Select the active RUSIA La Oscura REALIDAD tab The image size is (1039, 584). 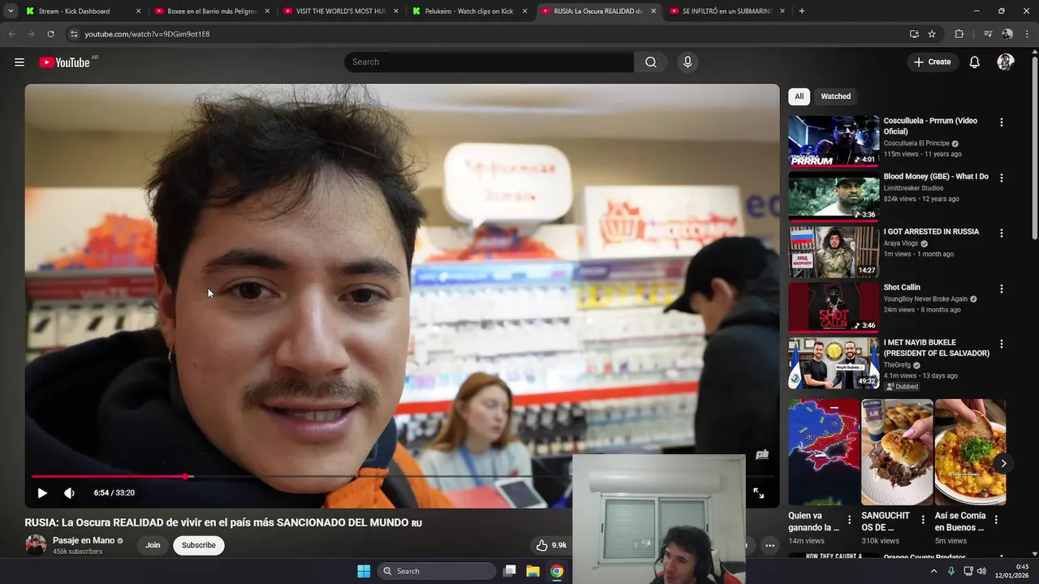[597, 11]
